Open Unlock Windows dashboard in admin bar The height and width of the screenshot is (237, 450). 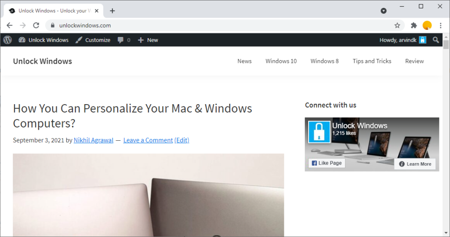44,40
